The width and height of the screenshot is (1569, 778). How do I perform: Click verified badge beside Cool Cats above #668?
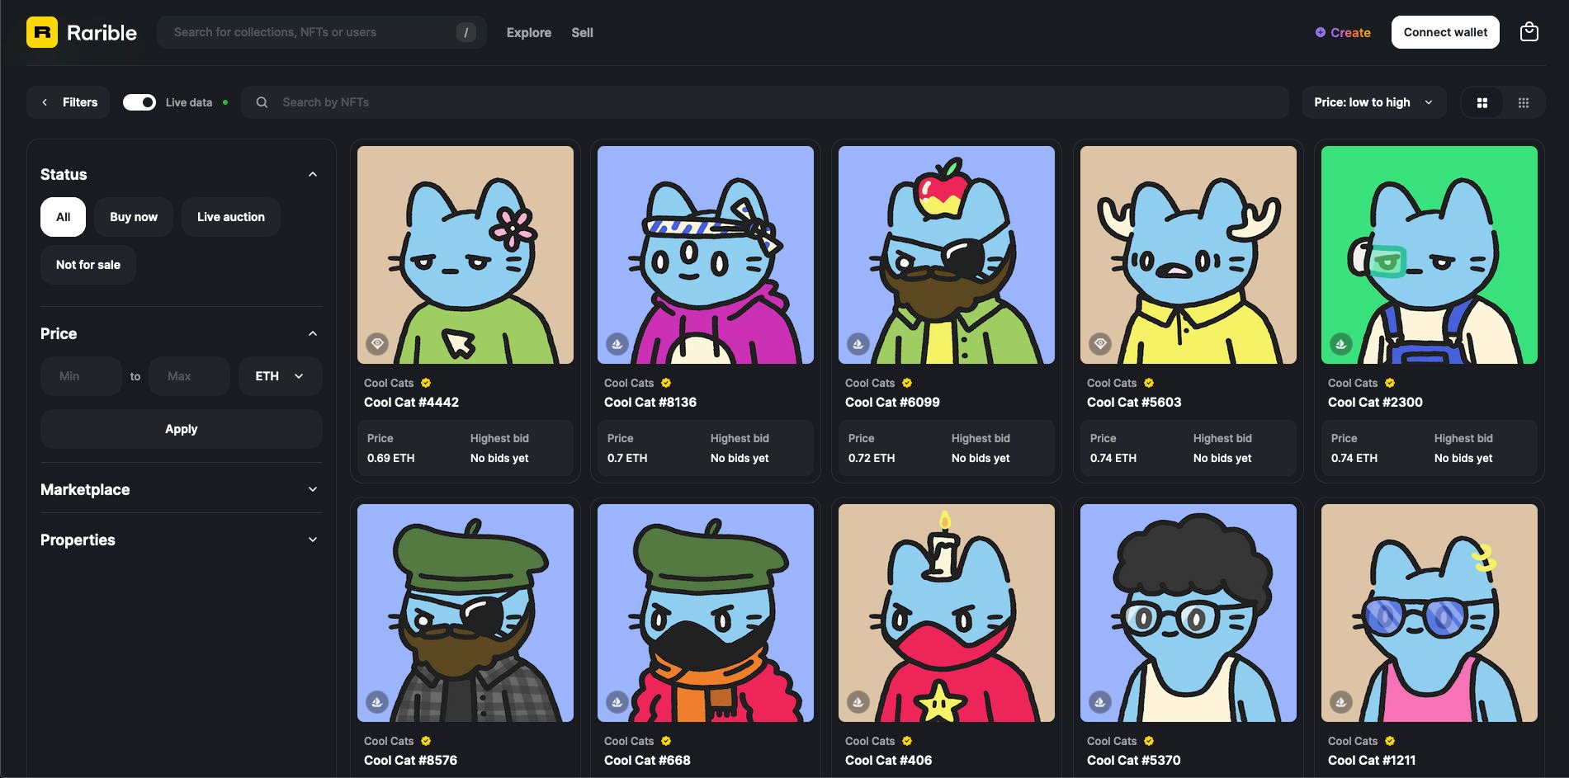666,741
